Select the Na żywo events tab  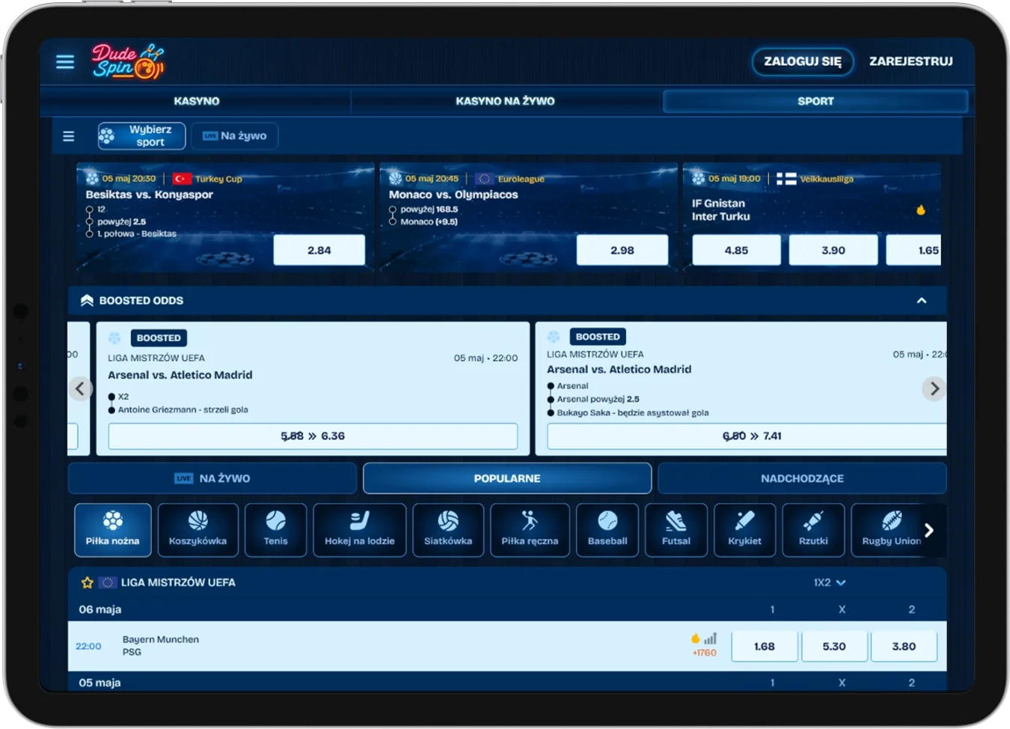212,478
